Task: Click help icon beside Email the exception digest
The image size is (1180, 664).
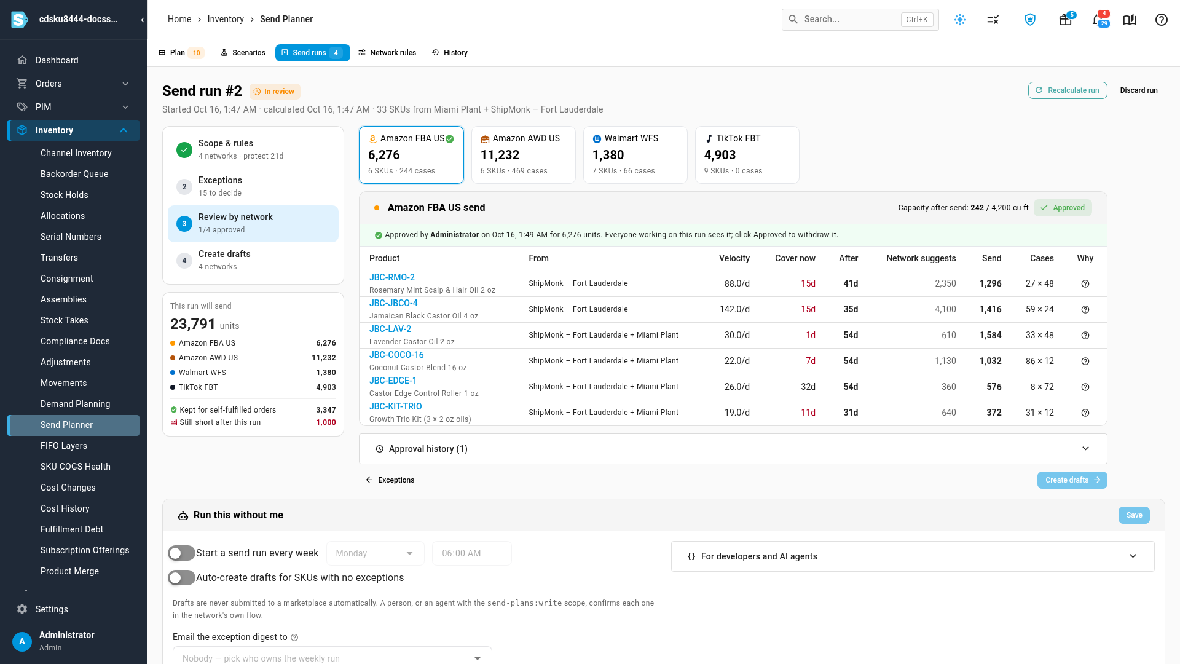Action: [294, 638]
